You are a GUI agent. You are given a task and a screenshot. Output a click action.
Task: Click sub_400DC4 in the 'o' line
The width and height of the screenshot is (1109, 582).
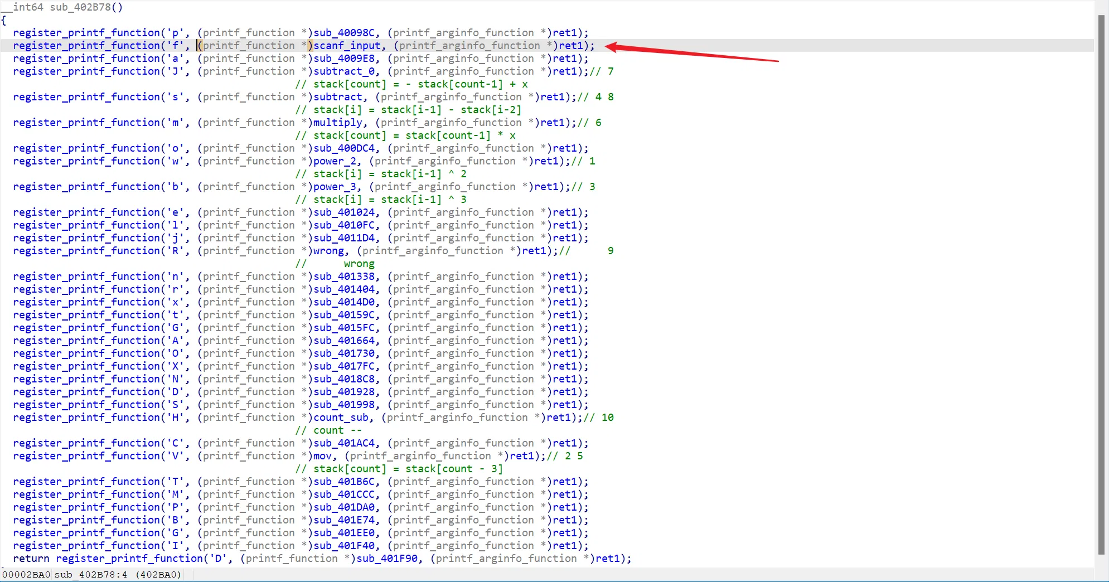343,148
